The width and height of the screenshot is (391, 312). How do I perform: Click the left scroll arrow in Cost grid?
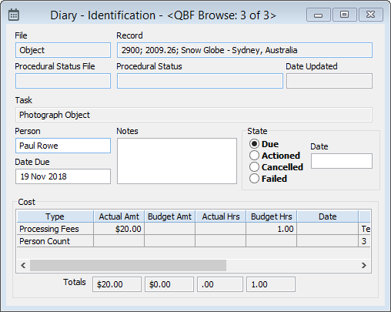point(23,265)
